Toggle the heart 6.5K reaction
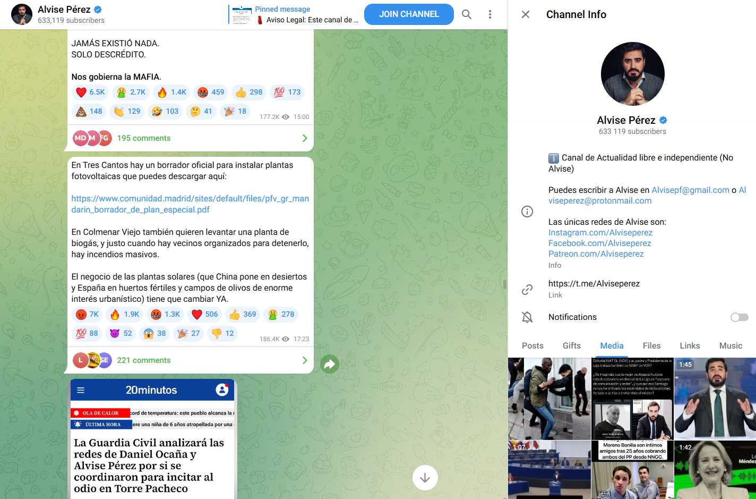The image size is (756, 499). coord(90,92)
